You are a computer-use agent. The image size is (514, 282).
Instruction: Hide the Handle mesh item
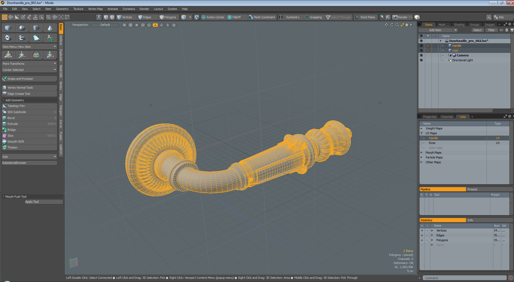421,46
